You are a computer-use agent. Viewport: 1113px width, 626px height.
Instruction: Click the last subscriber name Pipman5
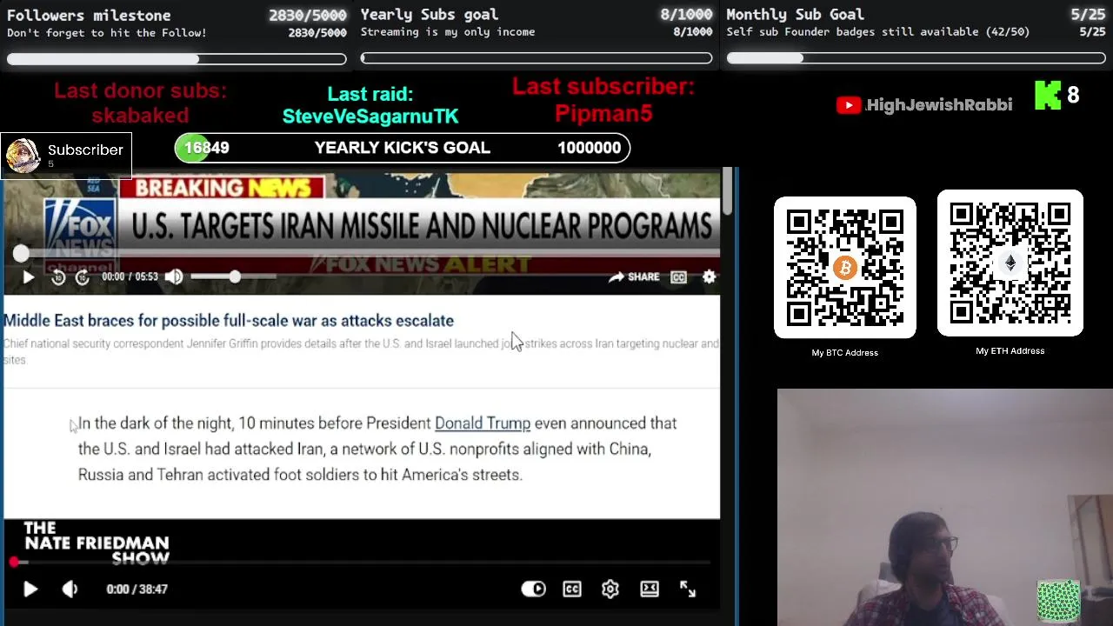tap(603, 113)
